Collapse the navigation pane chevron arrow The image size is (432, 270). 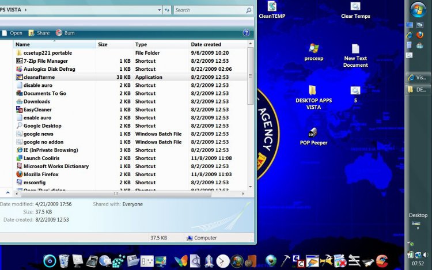coord(7,193)
